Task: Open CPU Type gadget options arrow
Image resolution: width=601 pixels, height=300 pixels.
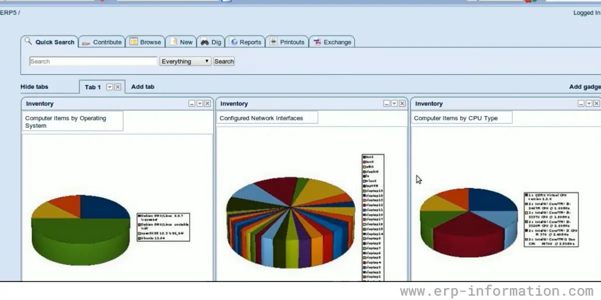Action: coord(589,103)
